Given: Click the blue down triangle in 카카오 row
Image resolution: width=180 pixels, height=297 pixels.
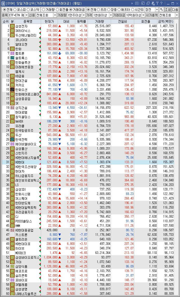Looking at the screenshot, I should coord(60,85).
